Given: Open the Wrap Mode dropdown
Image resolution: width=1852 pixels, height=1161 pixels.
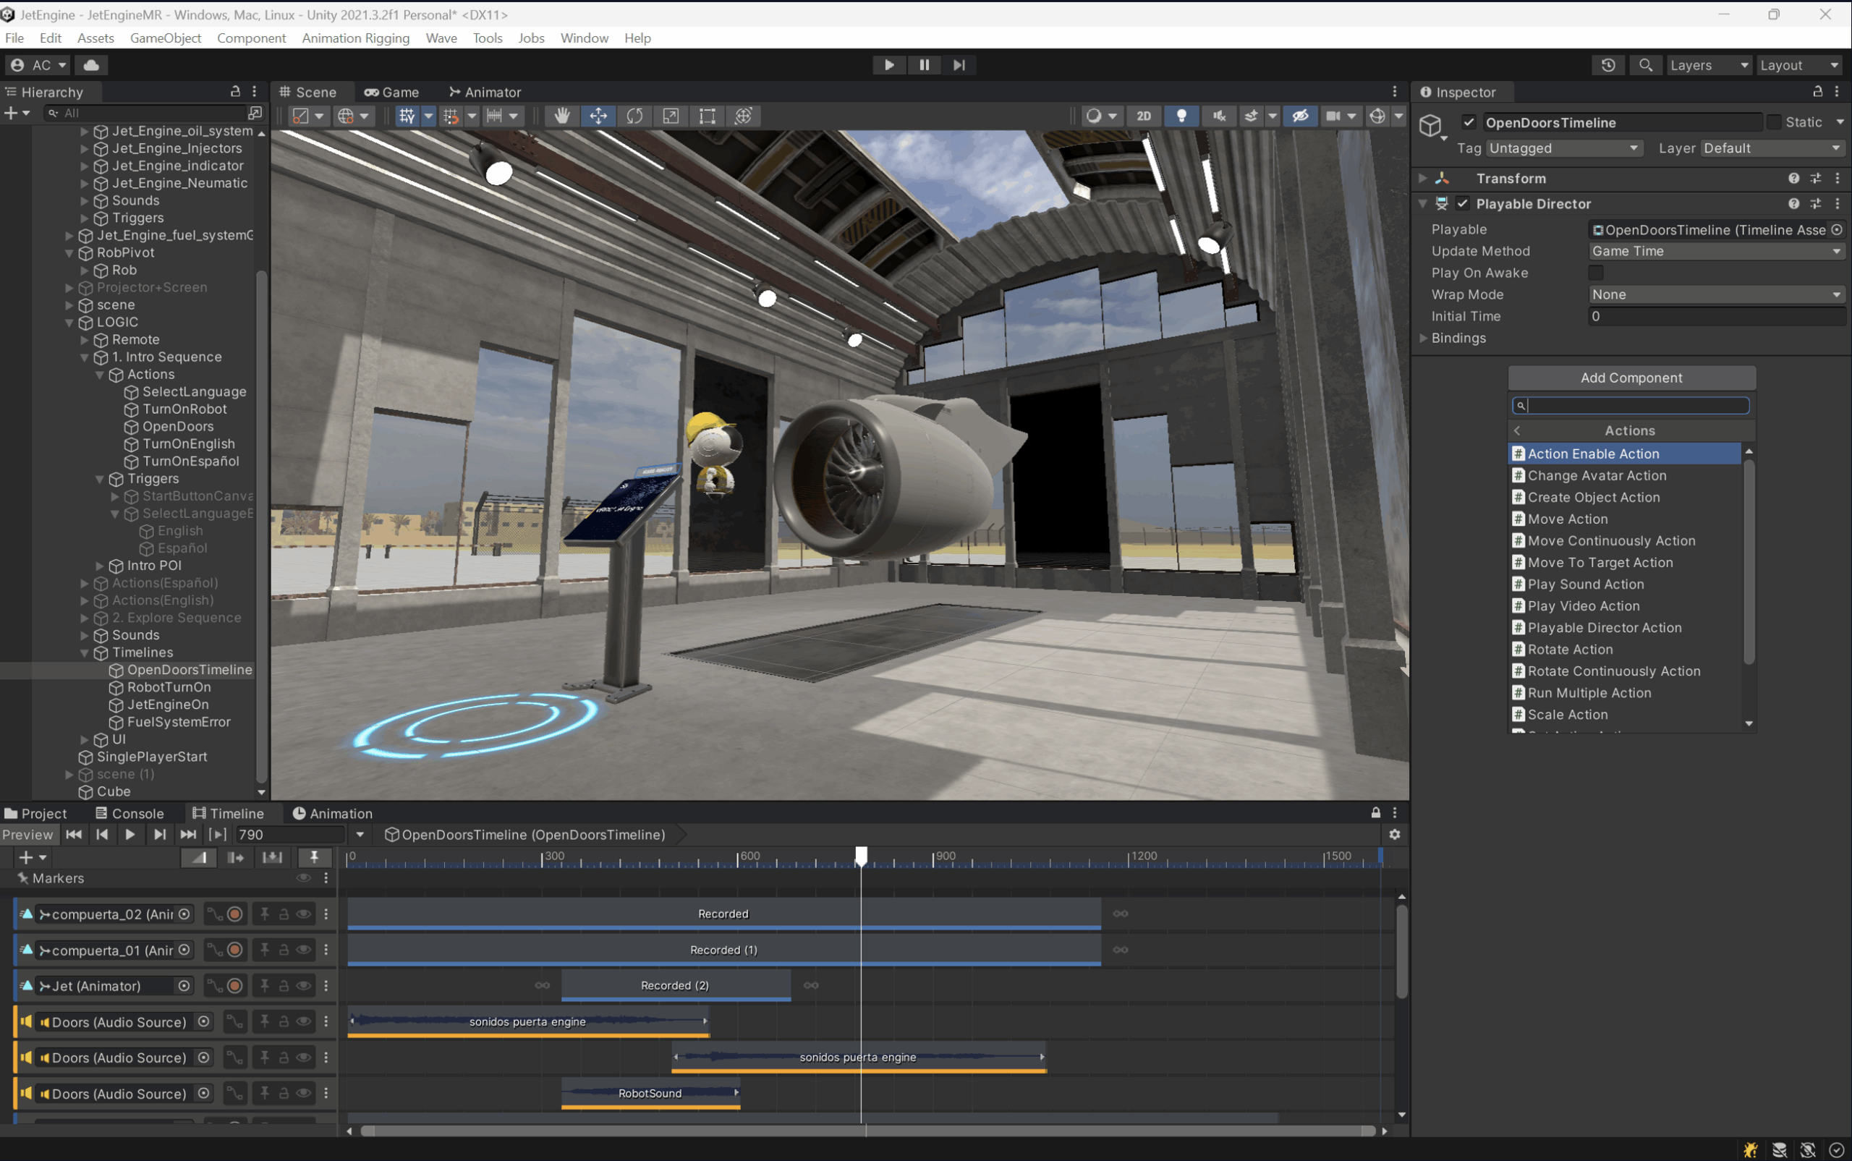Looking at the screenshot, I should coord(1716,295).
